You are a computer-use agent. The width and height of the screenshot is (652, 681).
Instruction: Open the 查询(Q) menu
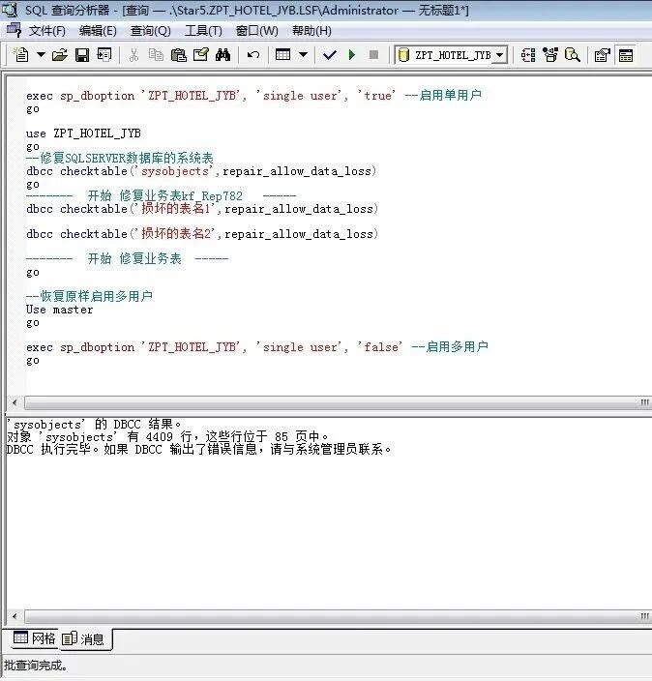[150, 31]
